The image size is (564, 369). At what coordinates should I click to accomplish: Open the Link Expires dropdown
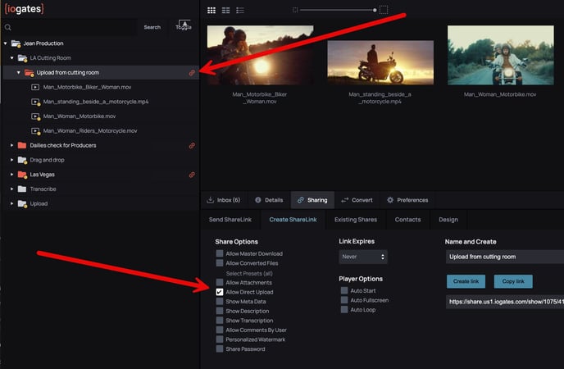click(362, 257)
